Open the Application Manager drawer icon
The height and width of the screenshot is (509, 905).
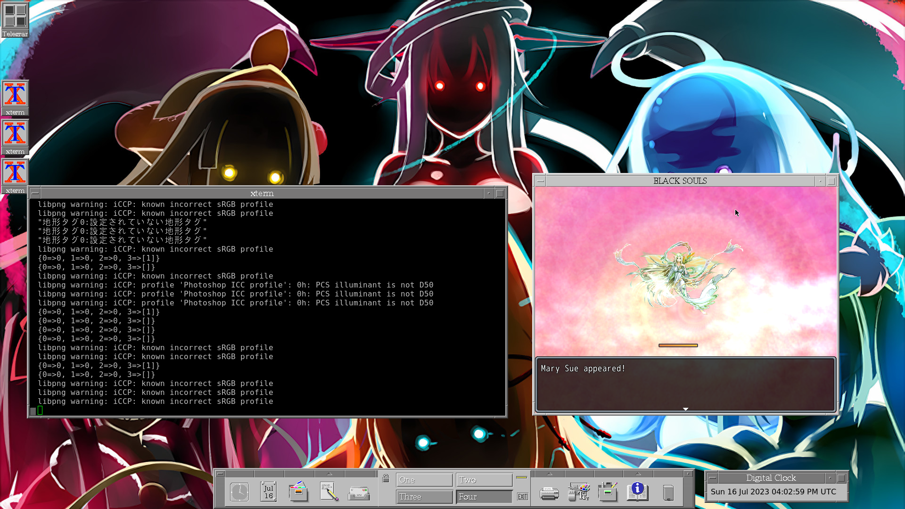pos(608,492)
